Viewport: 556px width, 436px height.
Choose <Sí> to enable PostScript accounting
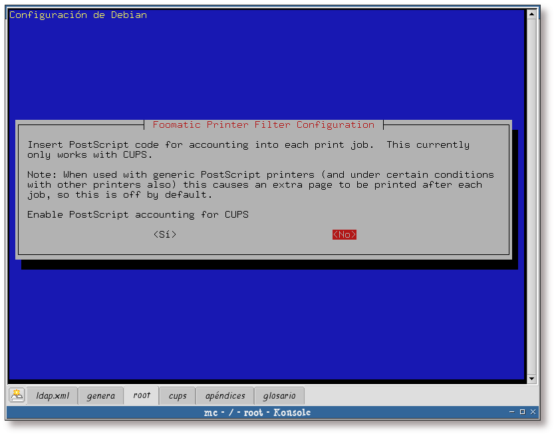coord(164,234)
